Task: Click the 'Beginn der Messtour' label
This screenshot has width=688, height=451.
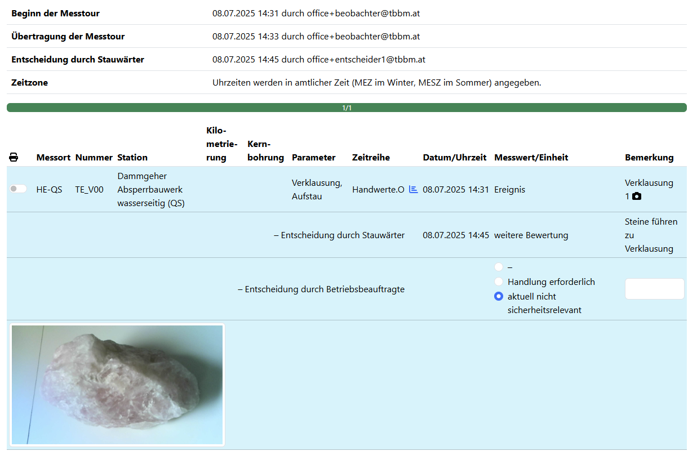Action: pyautogui.click(x=56, y=13)
